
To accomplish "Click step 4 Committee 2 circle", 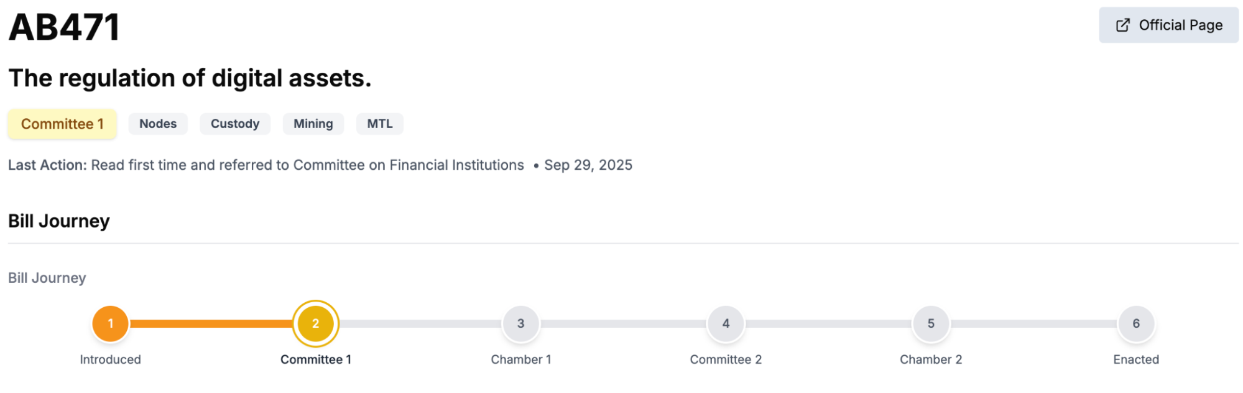I will (x=726, y=323).
